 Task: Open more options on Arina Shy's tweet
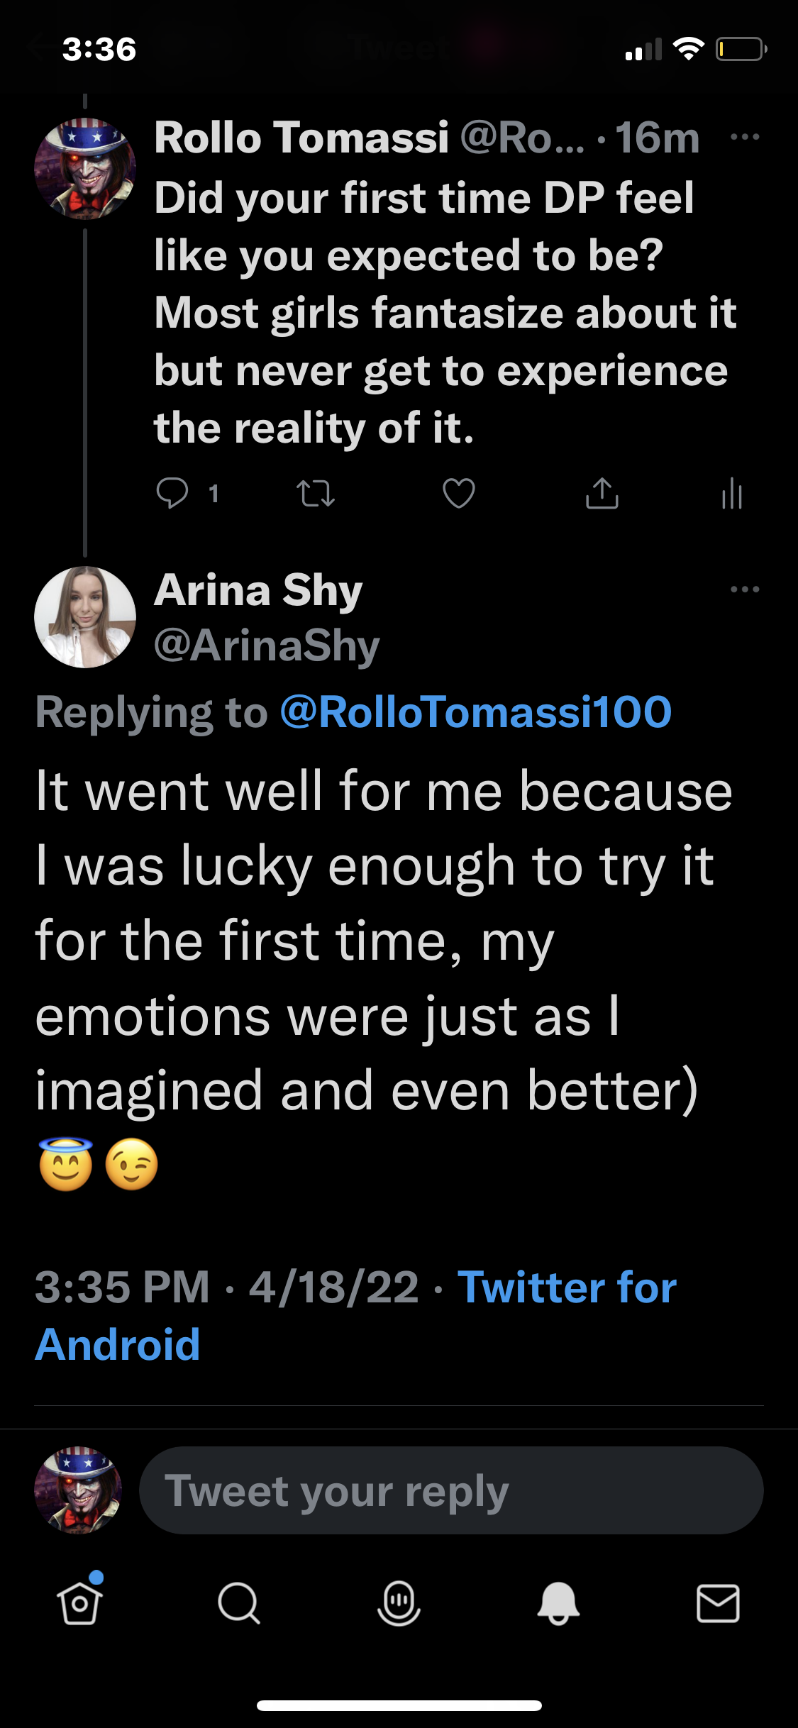(745, 589)
